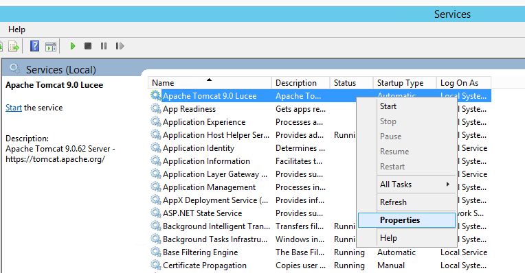Open the blue Help question-mark toolbar icon
Viewport: 525px width, 273px height.
(34, 46)
